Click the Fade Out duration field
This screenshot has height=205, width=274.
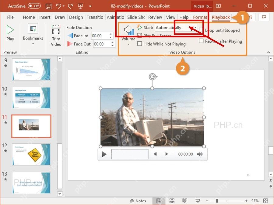pos(102,44)
